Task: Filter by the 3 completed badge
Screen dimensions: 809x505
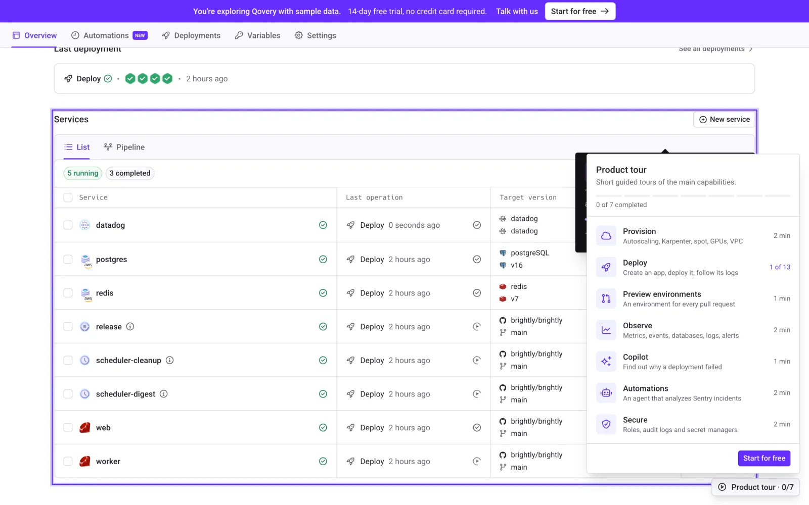Action: [130, 173]
